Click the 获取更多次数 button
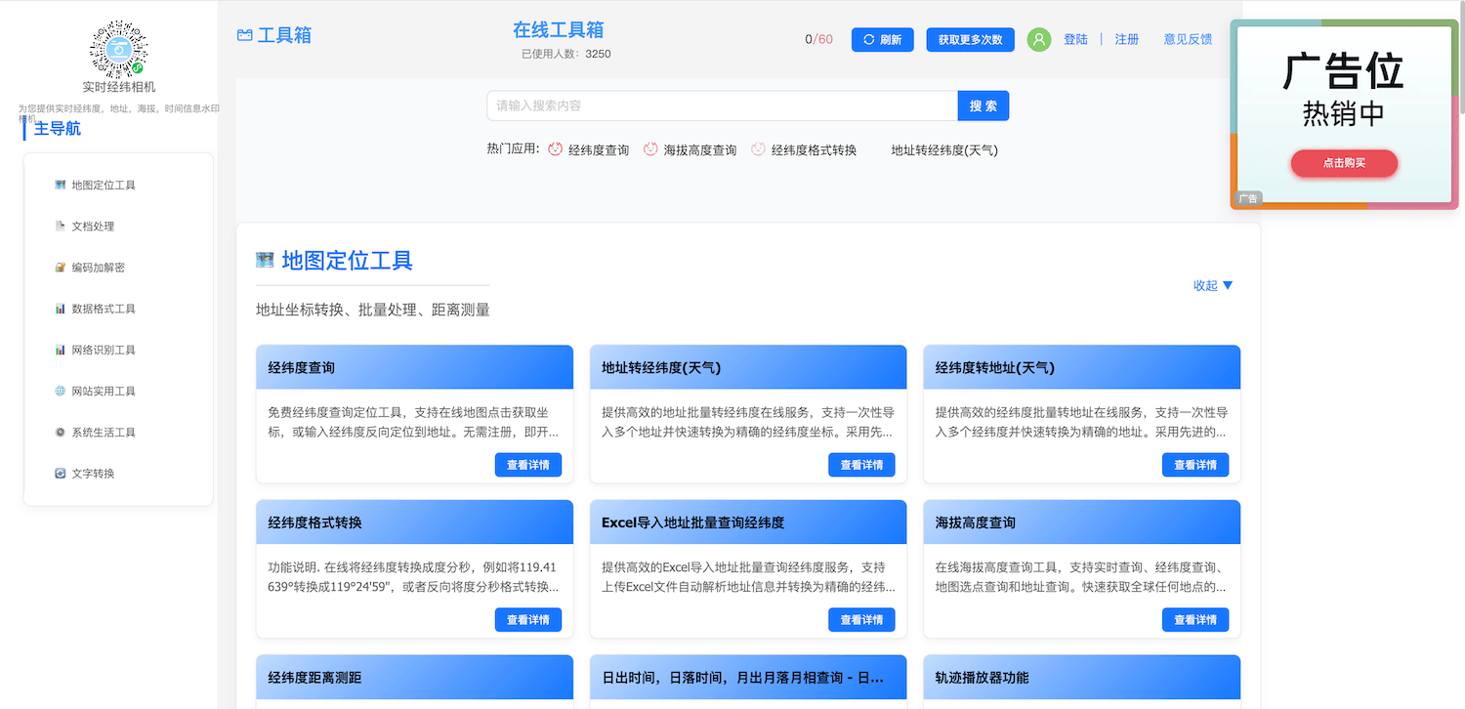1465x709 pixels. 970,40
